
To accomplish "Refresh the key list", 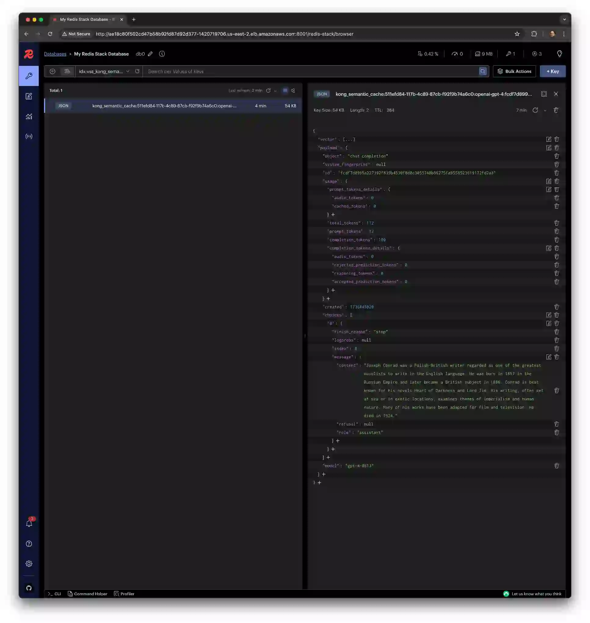I will coord(268,91).
